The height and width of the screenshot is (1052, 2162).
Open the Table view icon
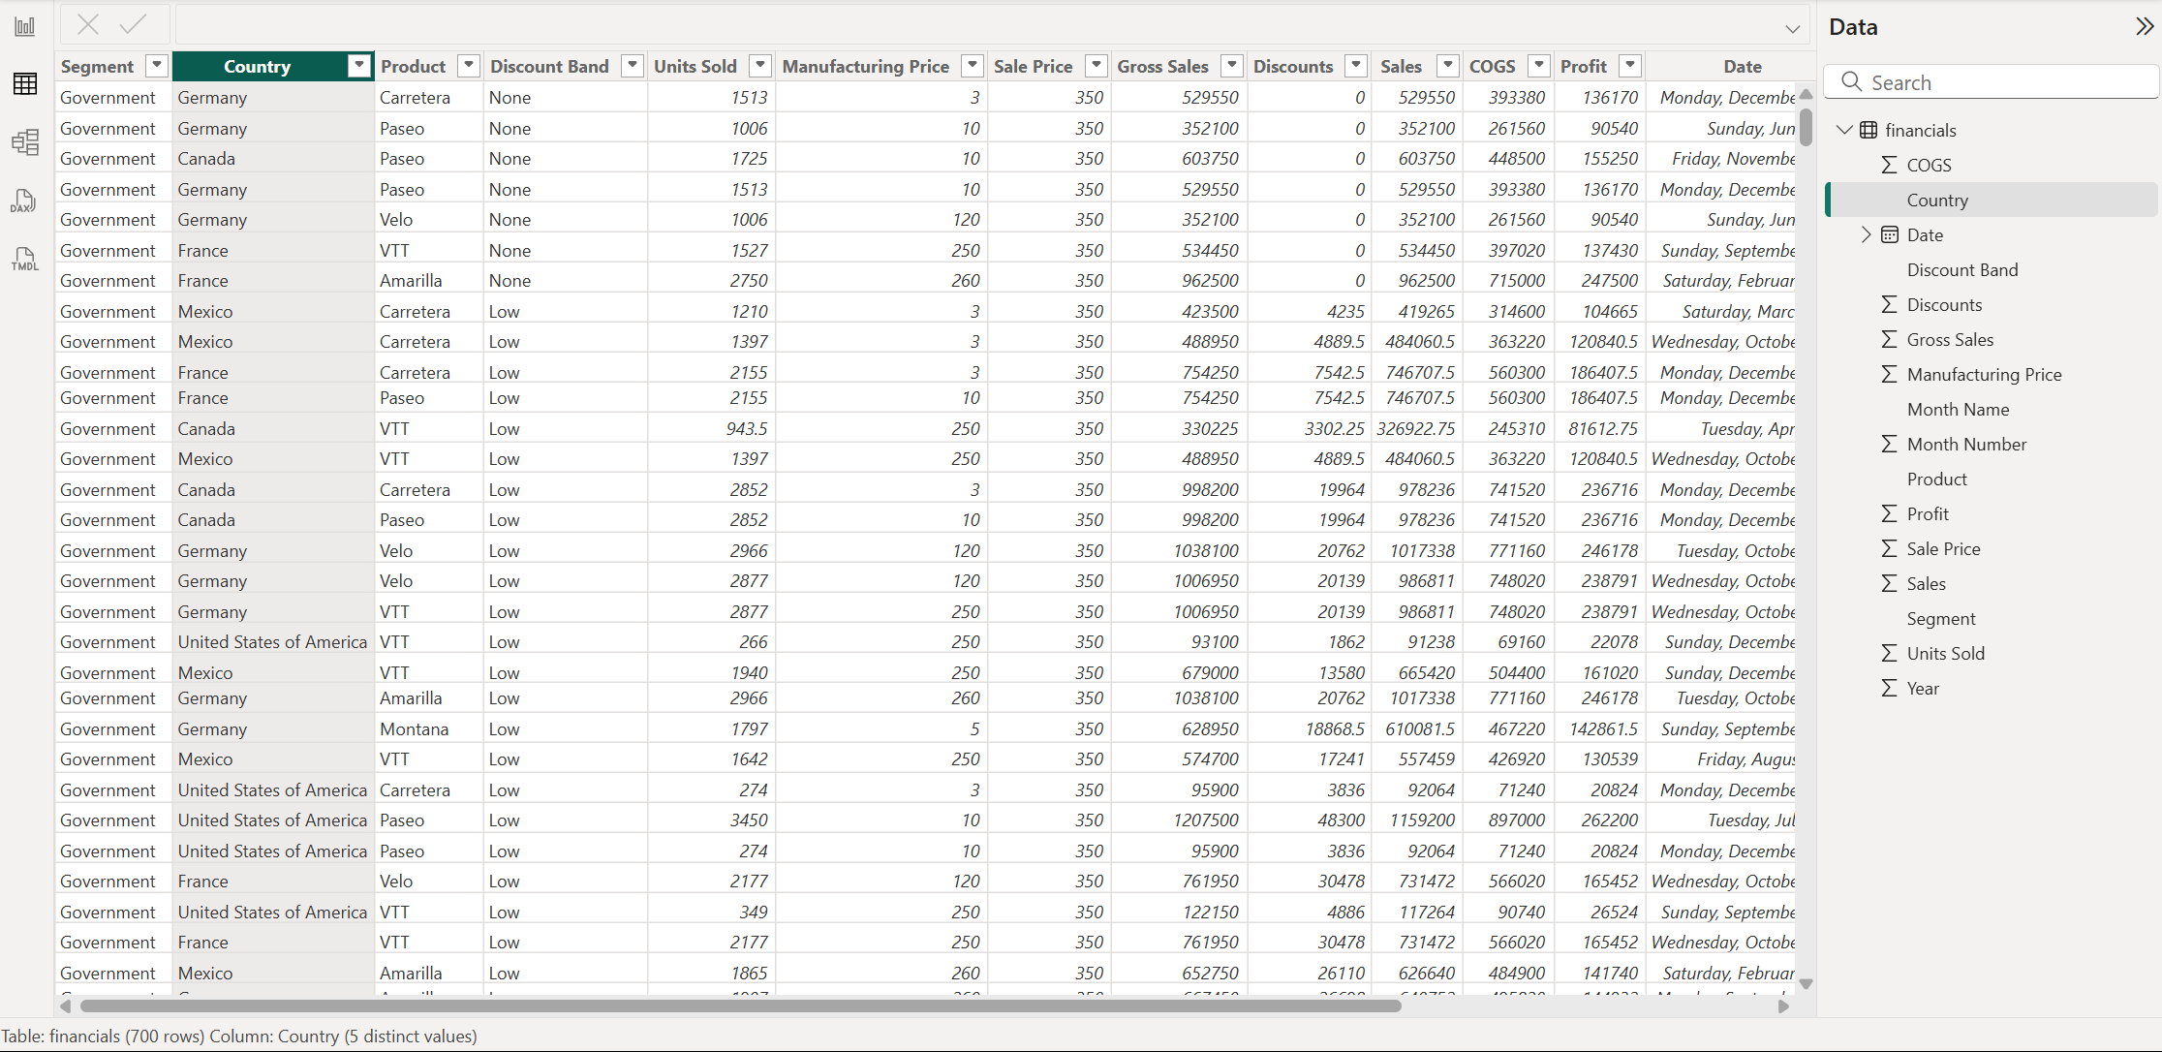(25, 84)
